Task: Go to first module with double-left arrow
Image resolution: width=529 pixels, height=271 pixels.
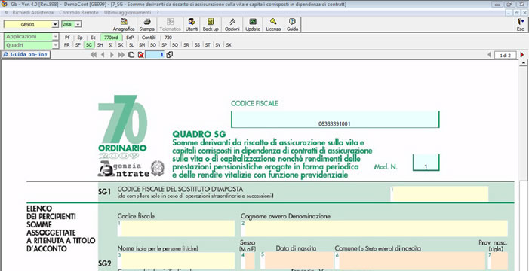Action: [94, 55]
